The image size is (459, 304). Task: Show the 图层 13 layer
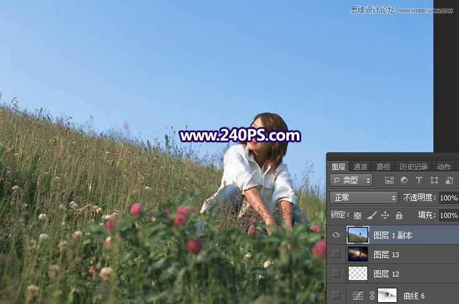336,254
